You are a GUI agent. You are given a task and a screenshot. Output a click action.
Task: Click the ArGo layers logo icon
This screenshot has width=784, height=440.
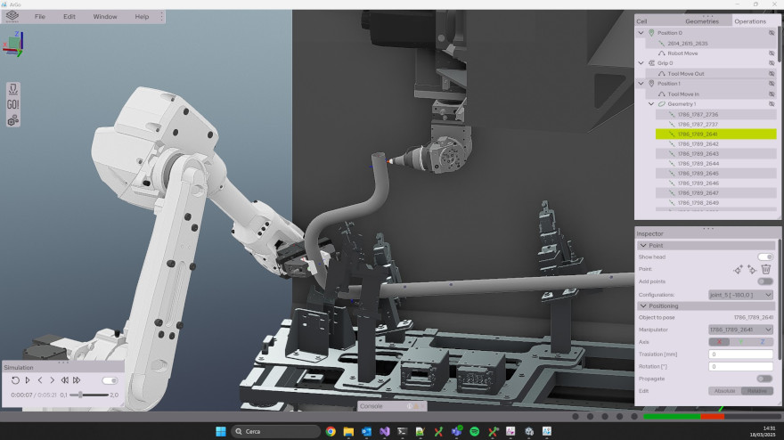coord(12,17)
